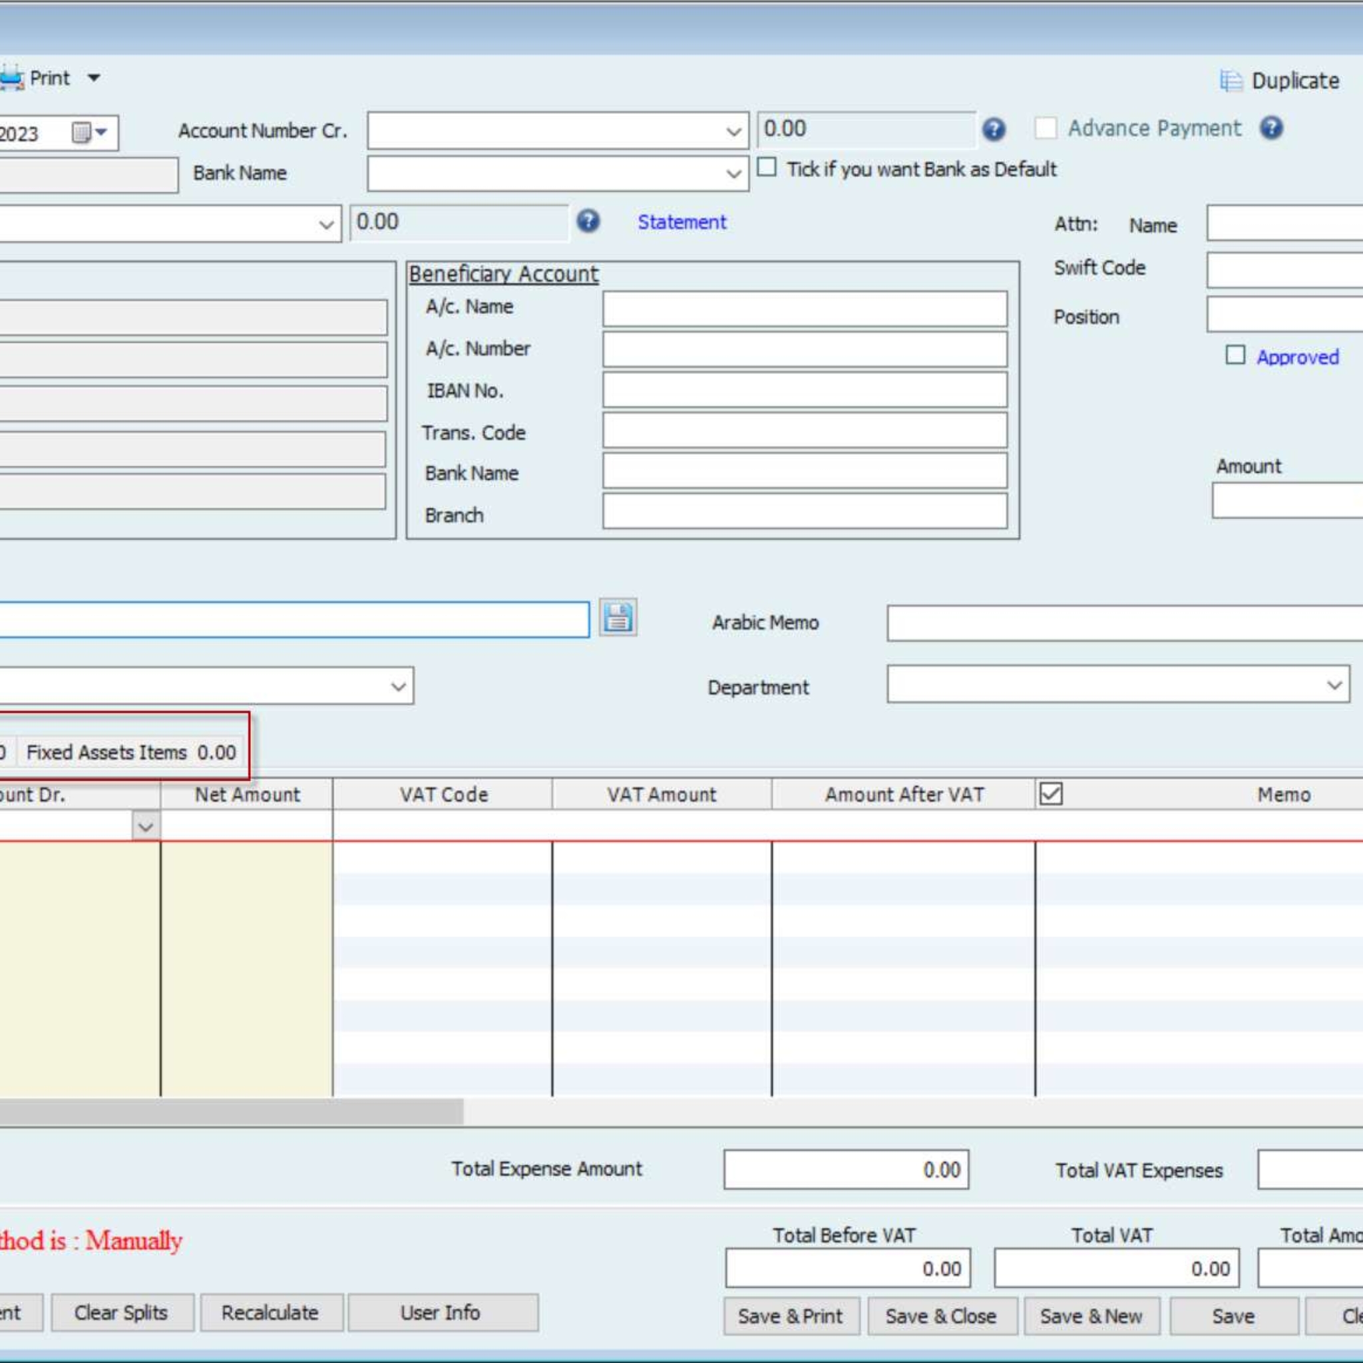Click help icon left of Statement link
This screenshot has height=1363, width=1363.
pos(588,222)
